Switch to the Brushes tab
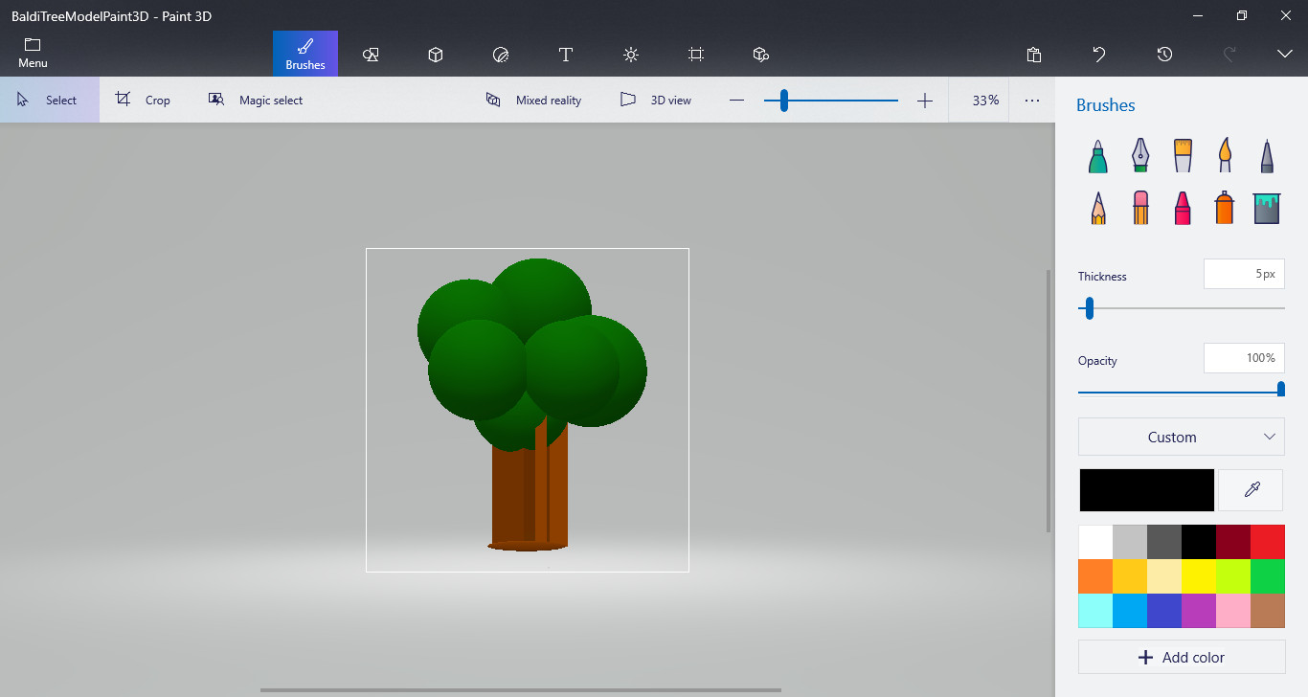The width and height of the screenshot is (1308, 697). point(304,55)
